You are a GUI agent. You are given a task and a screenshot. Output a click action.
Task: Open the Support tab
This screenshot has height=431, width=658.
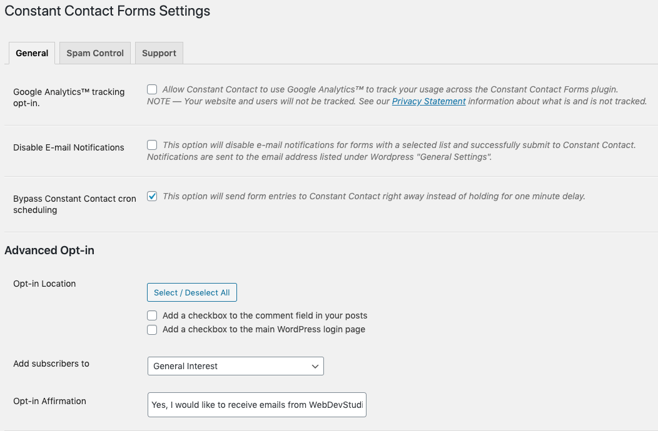point(159,53)
